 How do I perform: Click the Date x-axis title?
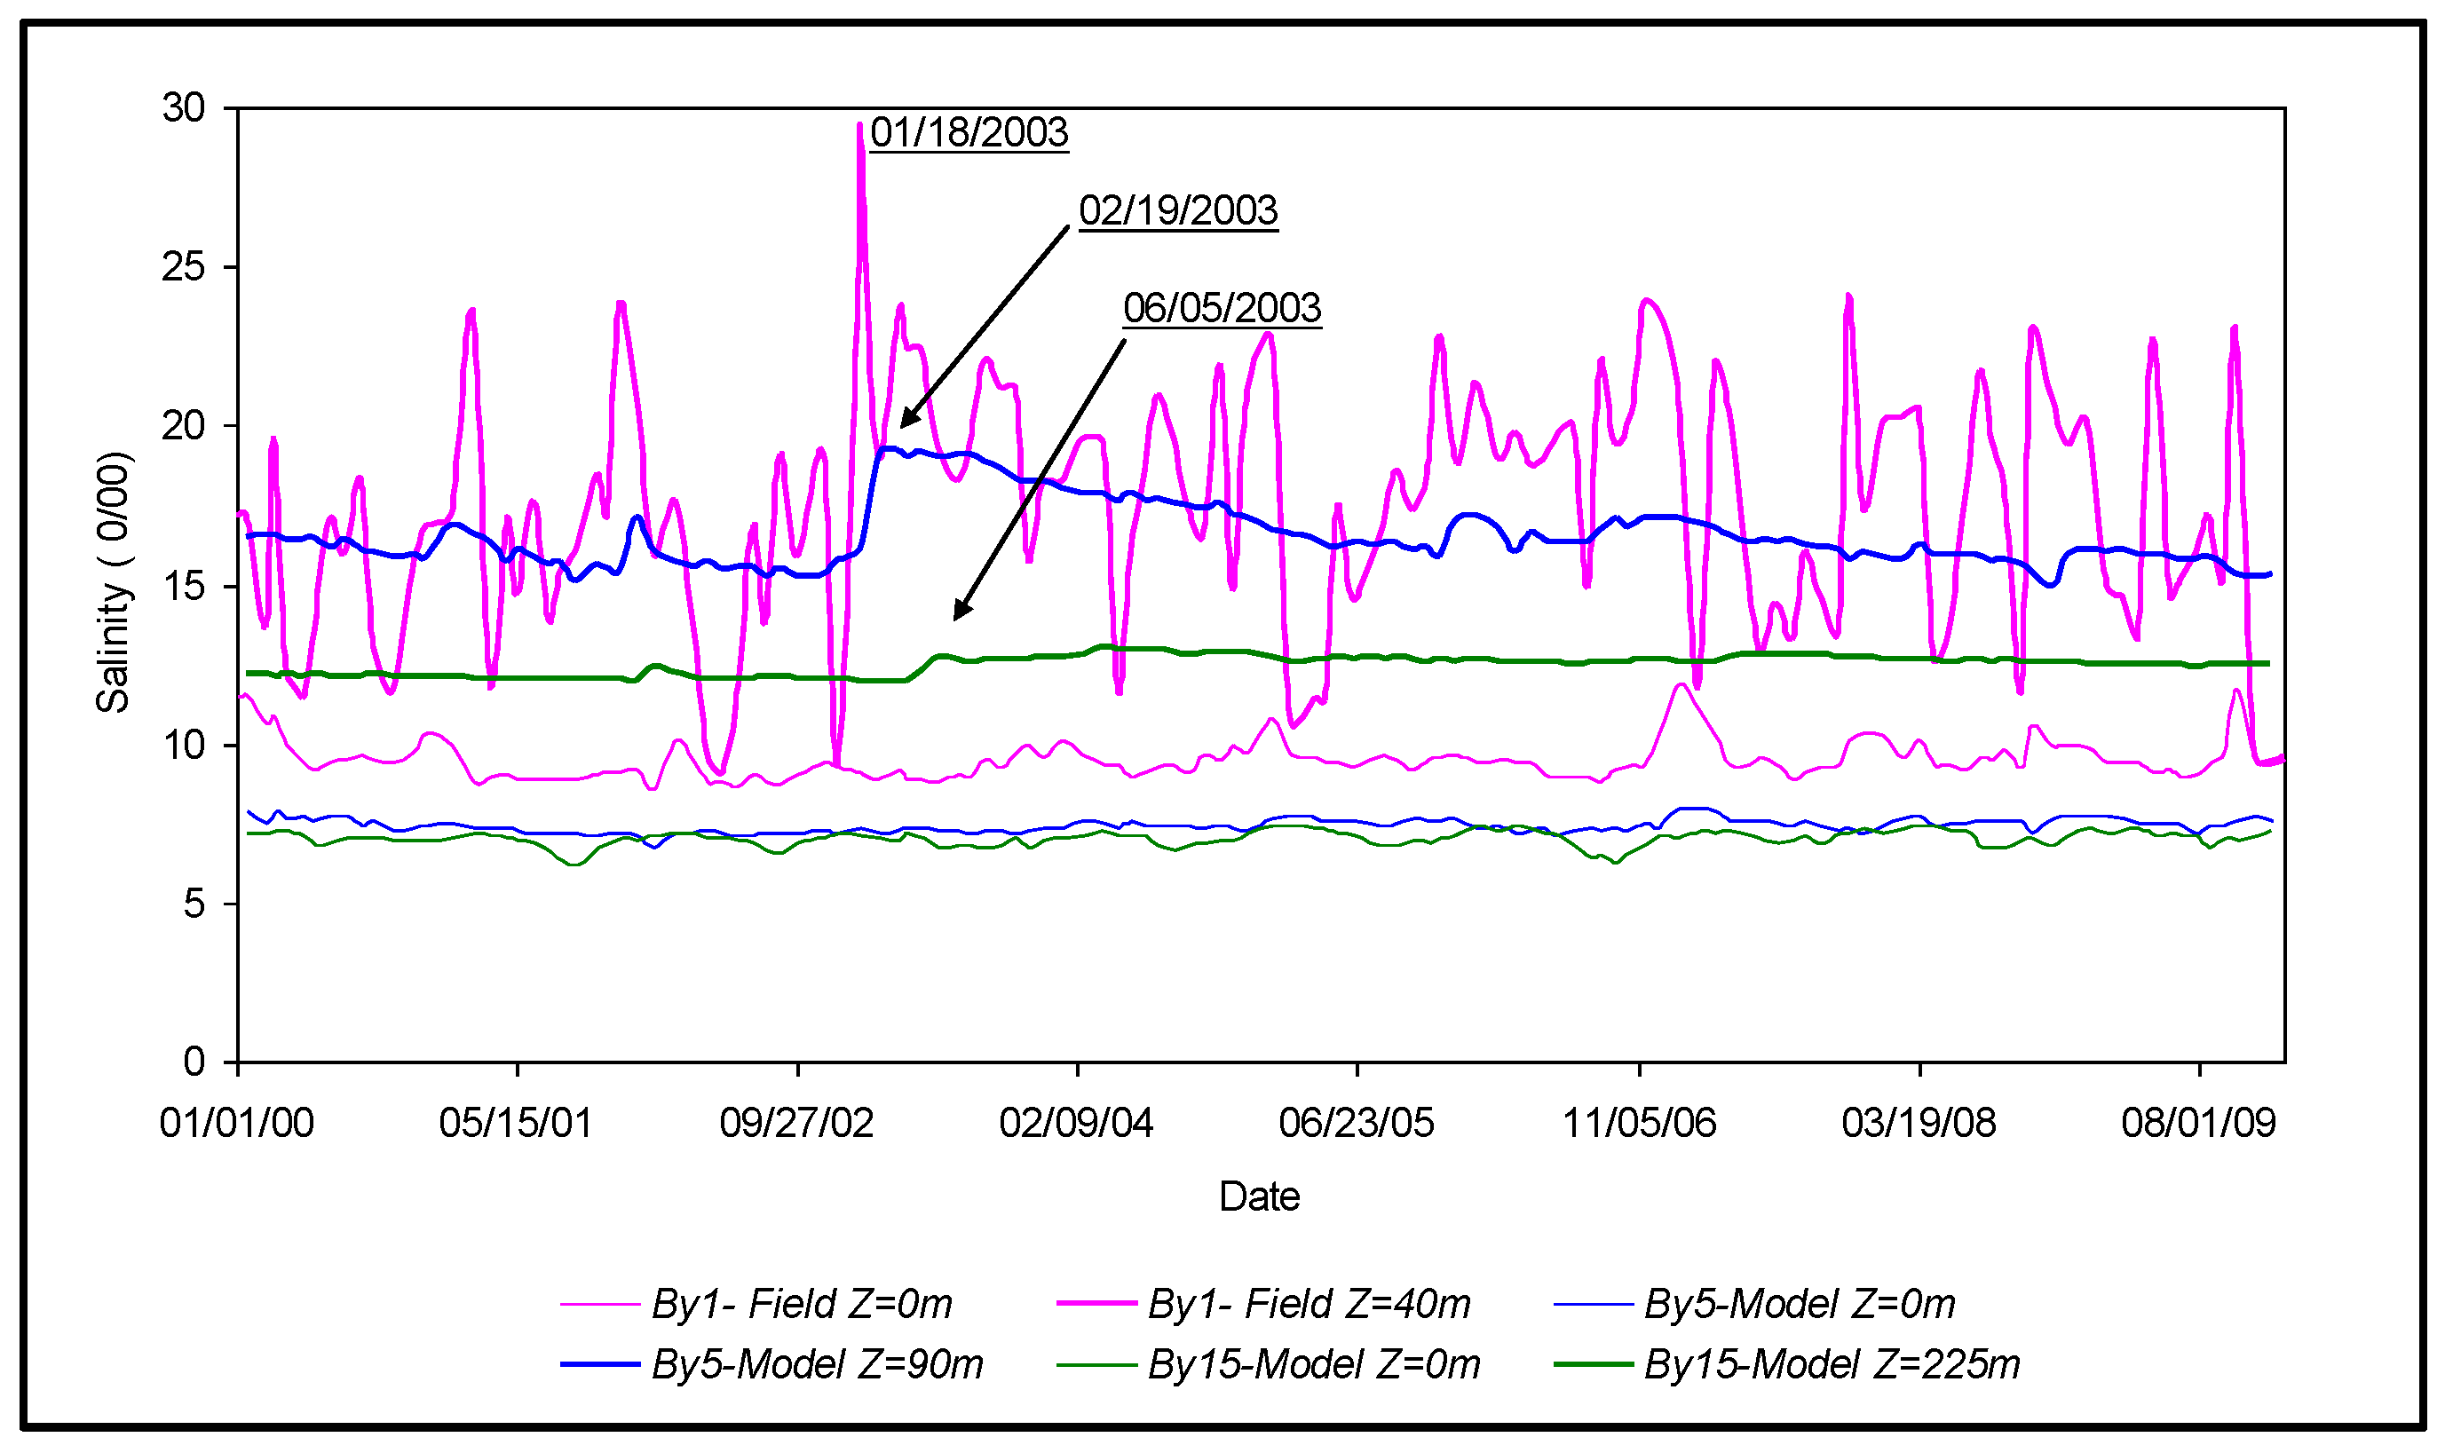1258,1196
